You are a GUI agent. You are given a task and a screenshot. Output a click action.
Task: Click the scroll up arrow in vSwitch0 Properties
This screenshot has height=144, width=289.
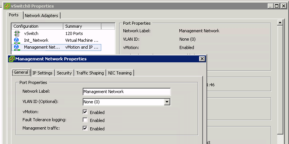pos(280,23)
